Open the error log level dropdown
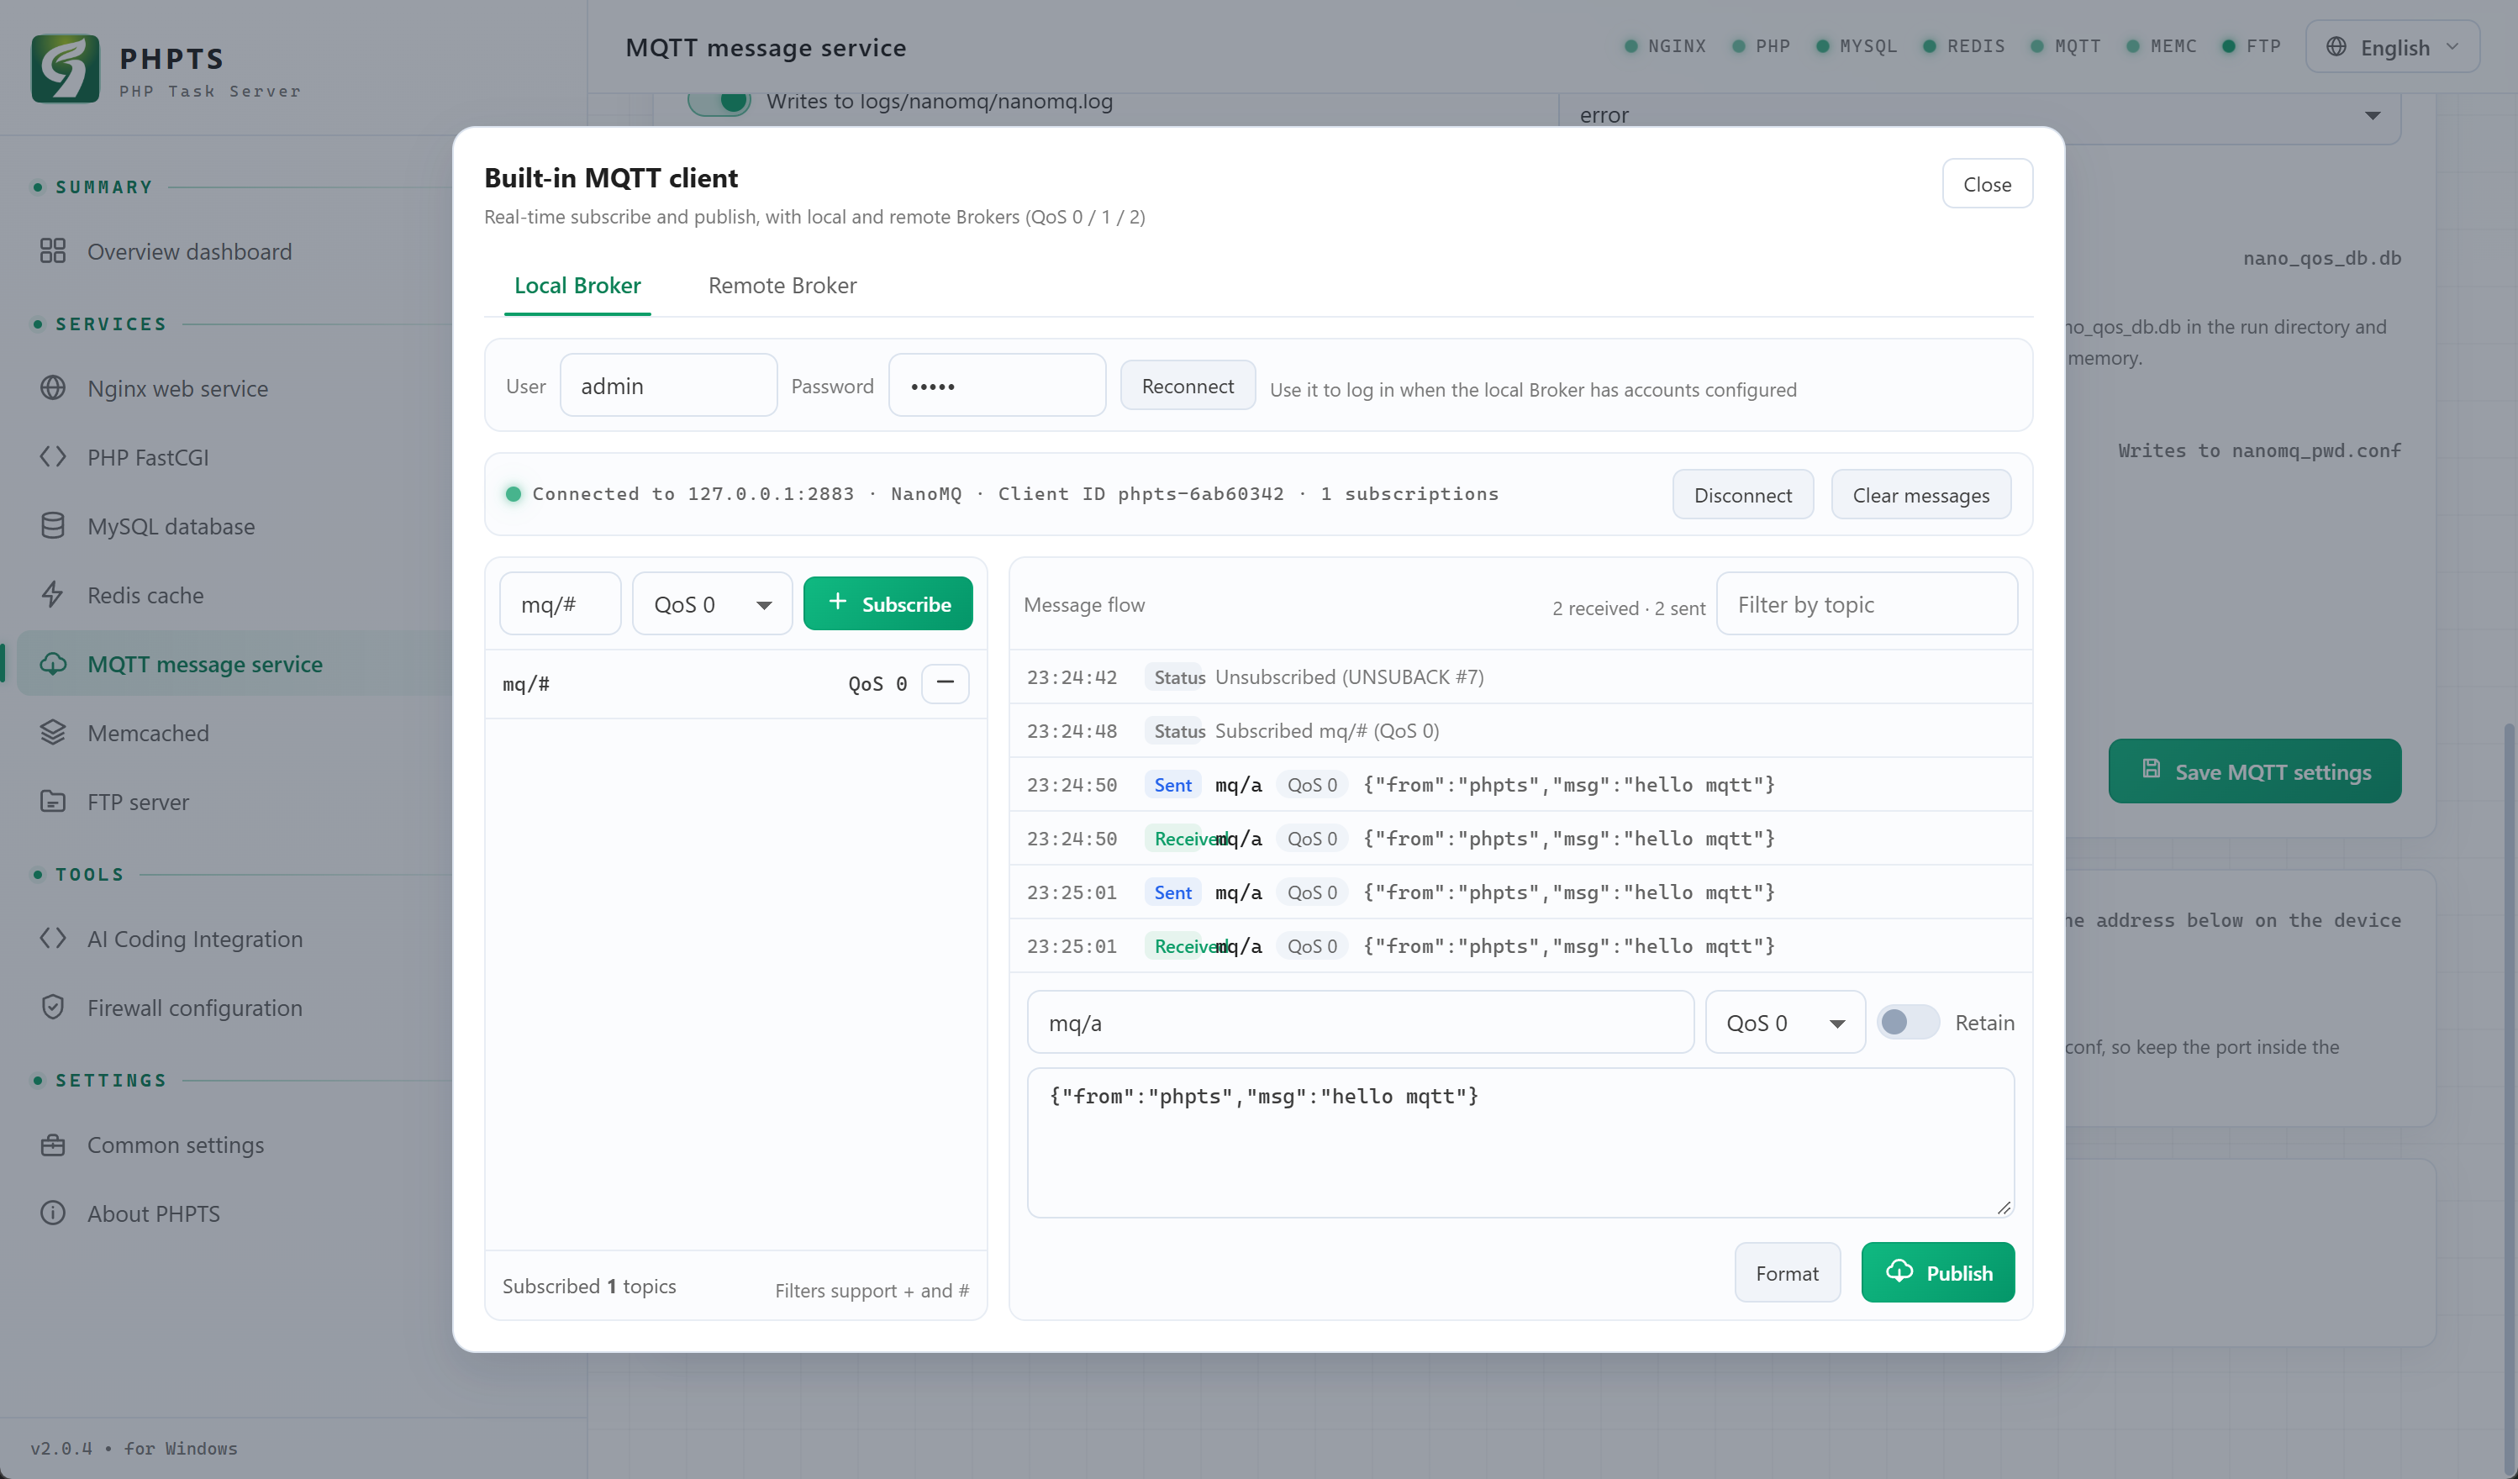Viewport: 2518px width, 1479px height. pyautogui.click(x=1979, y=116)
